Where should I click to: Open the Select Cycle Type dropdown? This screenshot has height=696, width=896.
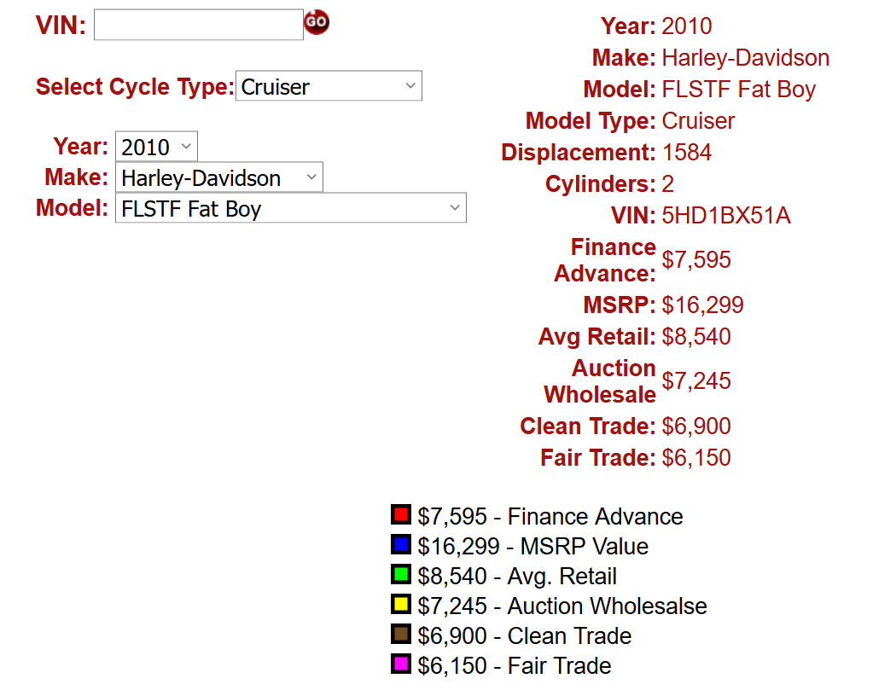tap(329, 86)
